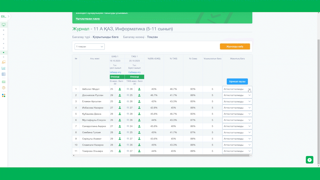Select the active green dot sidebar item

click(3, 52)
